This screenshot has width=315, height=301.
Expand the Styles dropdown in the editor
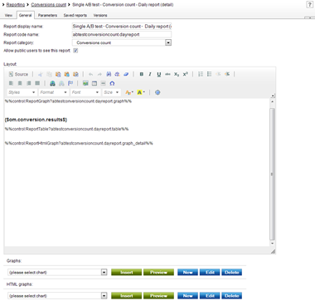(x=22, y=92)
